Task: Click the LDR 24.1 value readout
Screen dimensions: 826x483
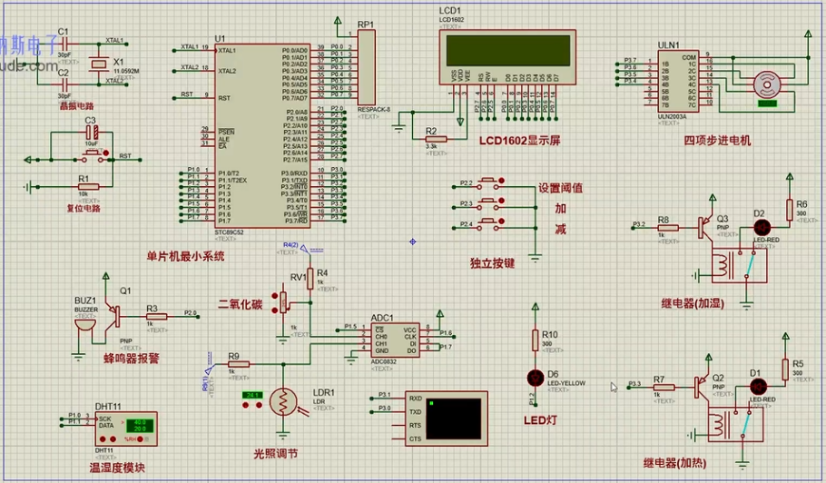Action: pyautogui.click(x=252, y=395)
